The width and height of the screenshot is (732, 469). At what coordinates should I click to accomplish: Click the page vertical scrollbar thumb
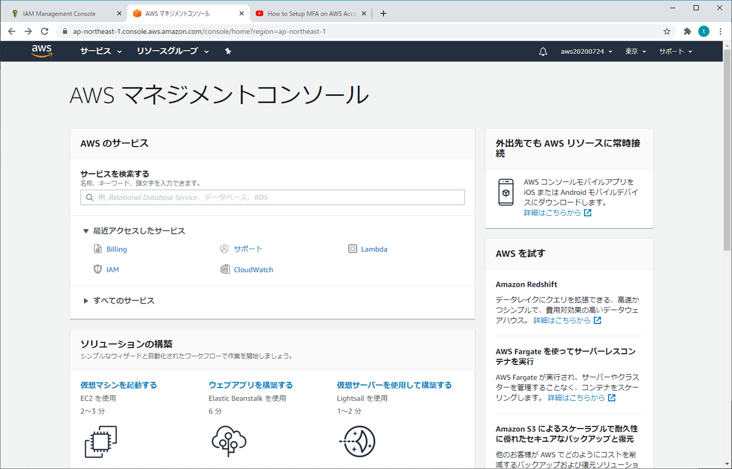click(727, 150)
